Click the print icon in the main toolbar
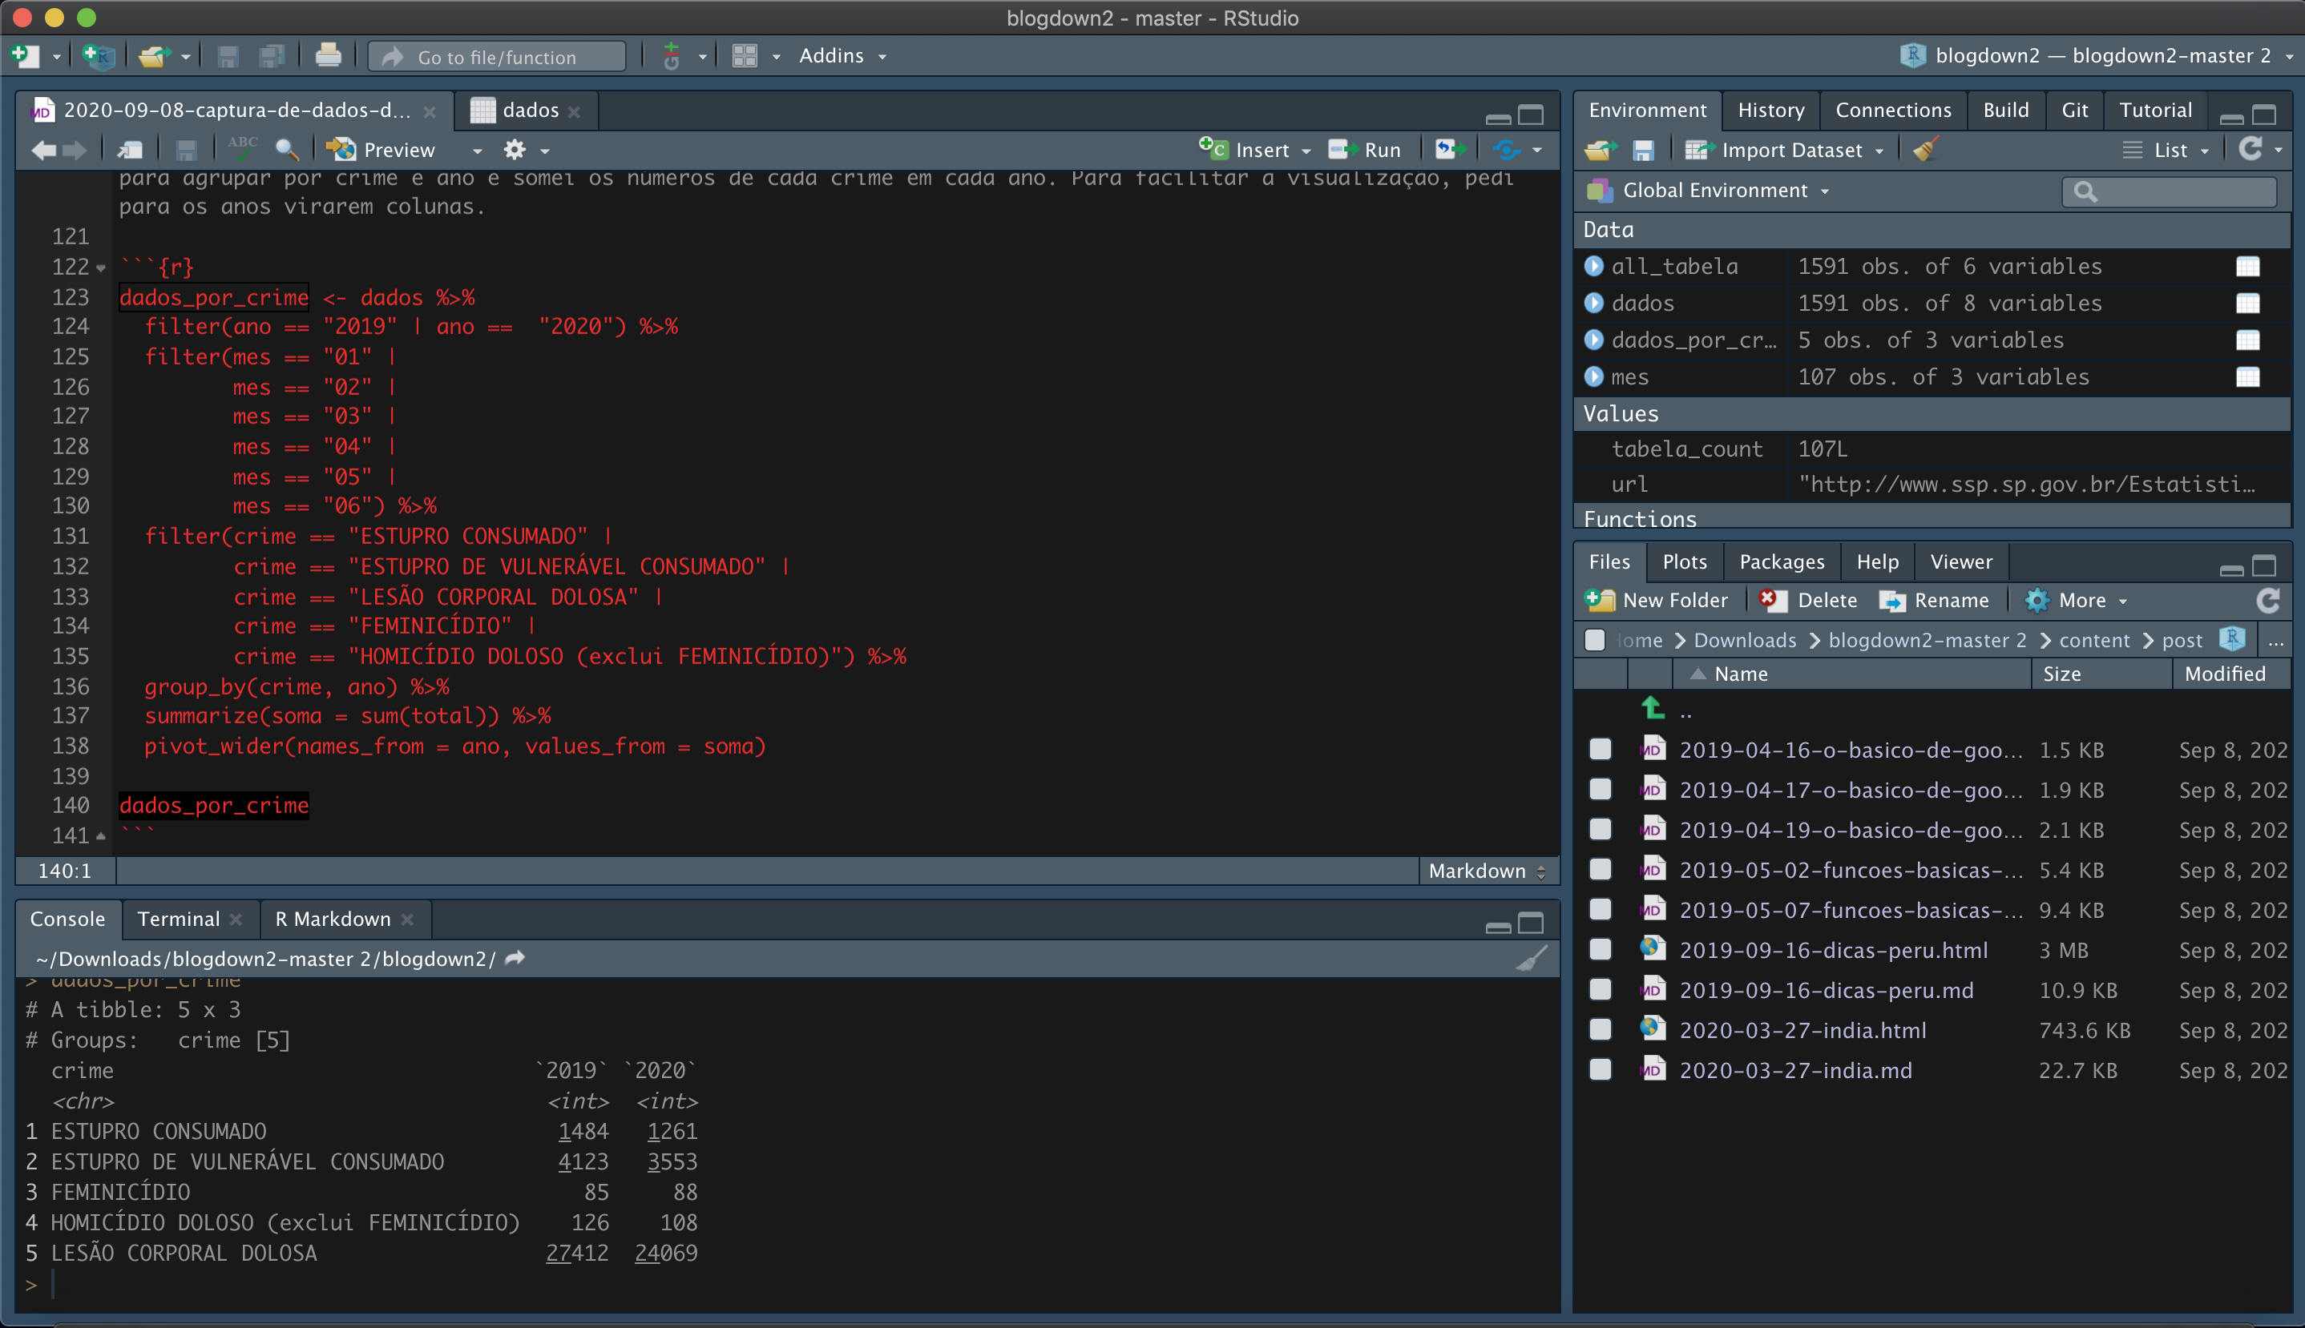This screenshot has height=1328, width=2305. coord(328,57)
